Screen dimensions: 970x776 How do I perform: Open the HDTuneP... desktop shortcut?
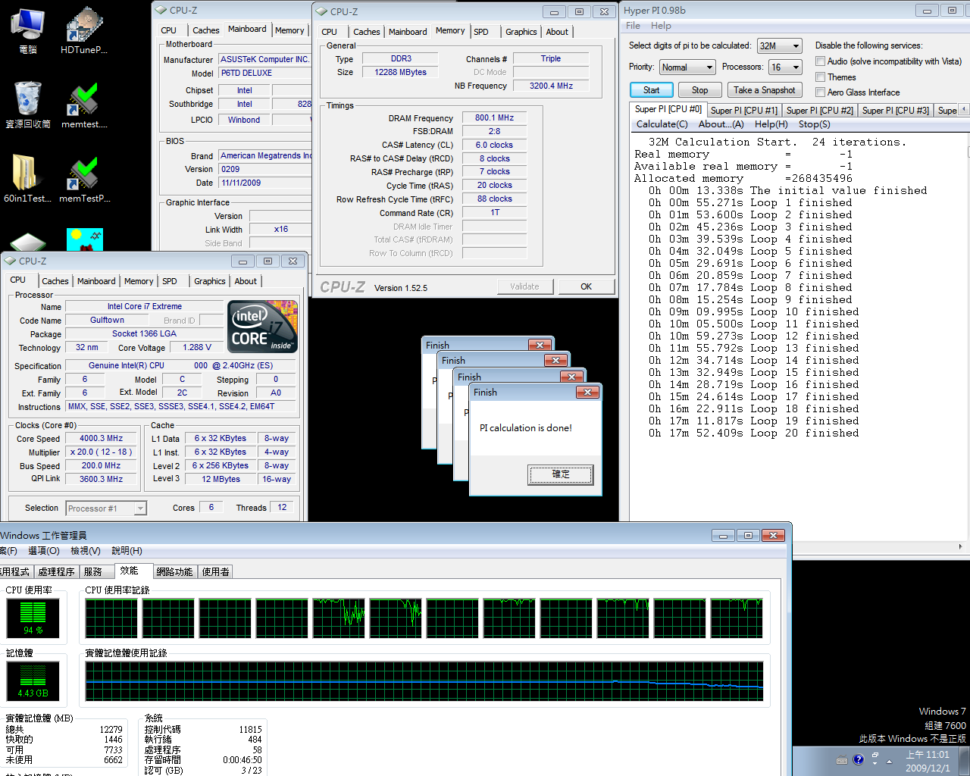(x=84, y=30)
